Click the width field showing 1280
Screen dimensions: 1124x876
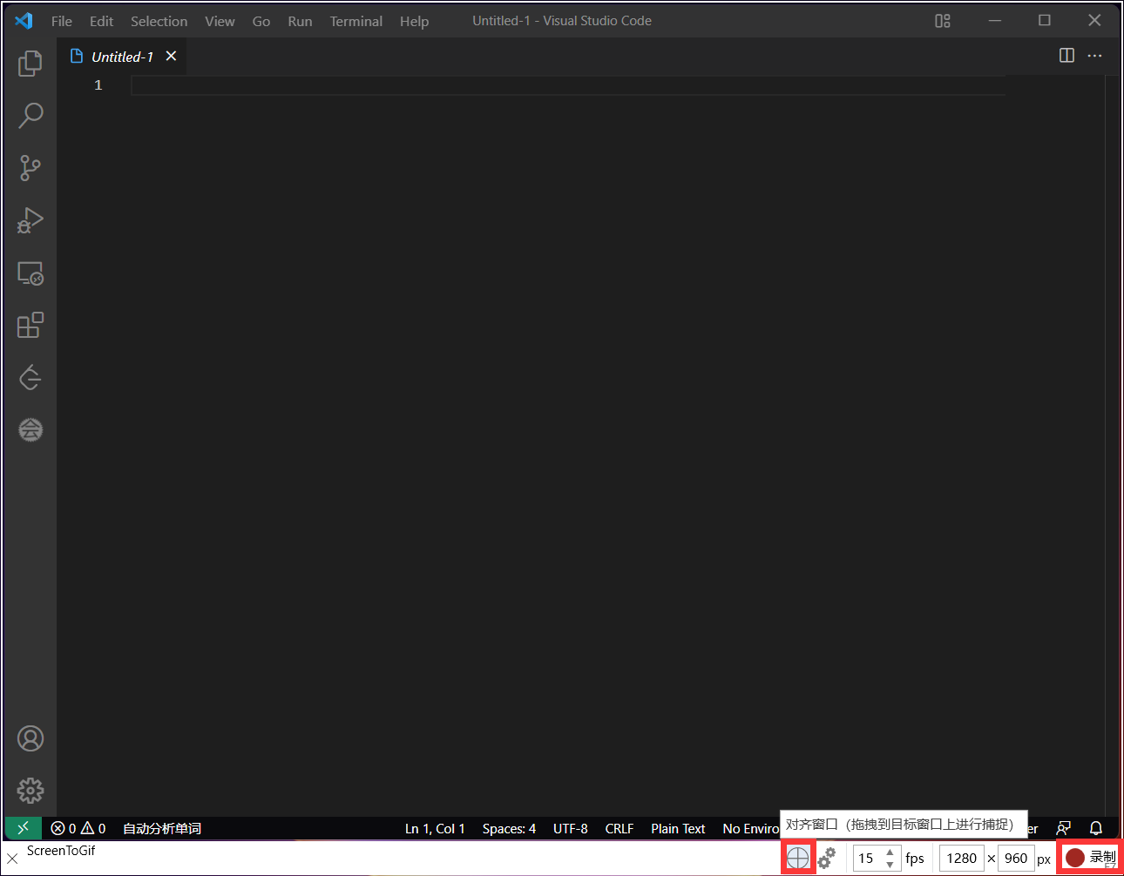pyautogui.click(x=962, y=858)
